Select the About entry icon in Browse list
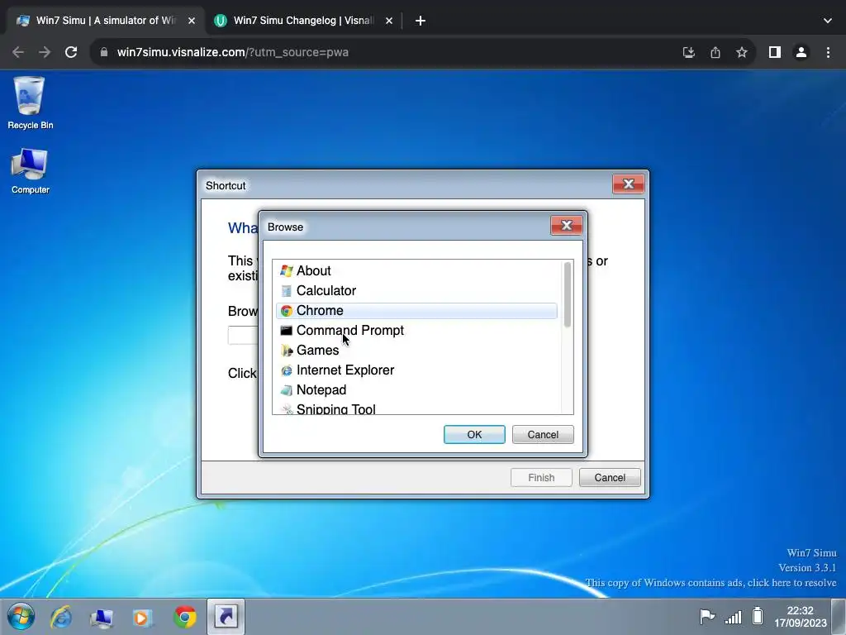Screen dimensions: 846x635 pos(287,271)
